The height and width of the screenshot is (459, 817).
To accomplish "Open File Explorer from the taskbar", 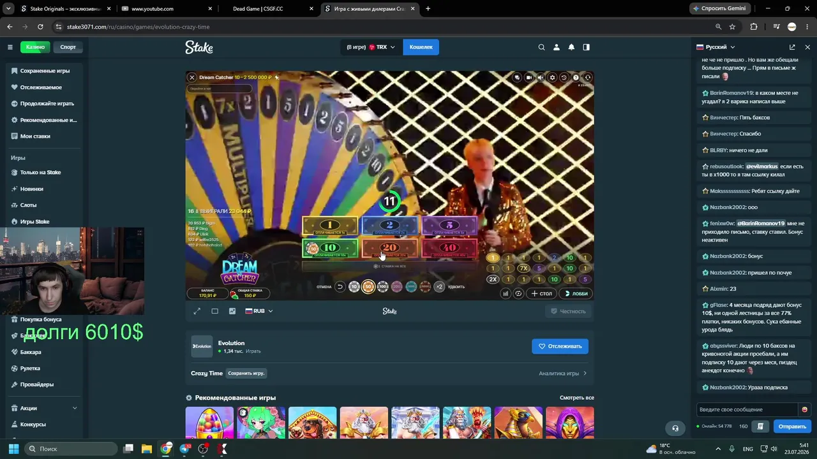I will (x=147, y=449).
